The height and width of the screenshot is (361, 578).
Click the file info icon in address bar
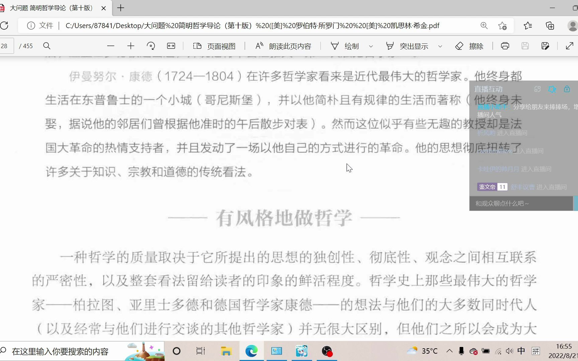pos(31,26)
